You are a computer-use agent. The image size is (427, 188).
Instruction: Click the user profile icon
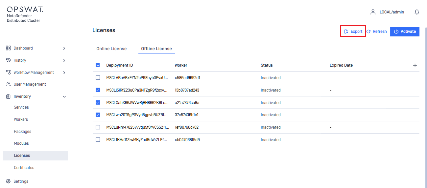[x=373, y=12]
